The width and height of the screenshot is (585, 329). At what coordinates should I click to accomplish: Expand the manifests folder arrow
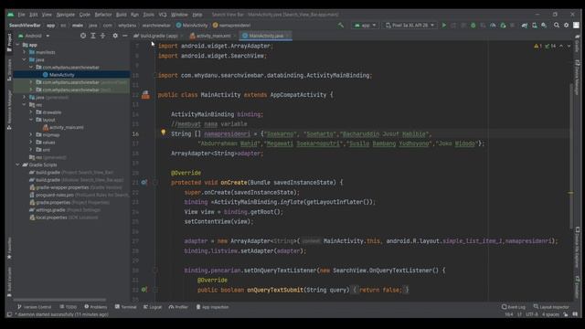pos(25,52)
